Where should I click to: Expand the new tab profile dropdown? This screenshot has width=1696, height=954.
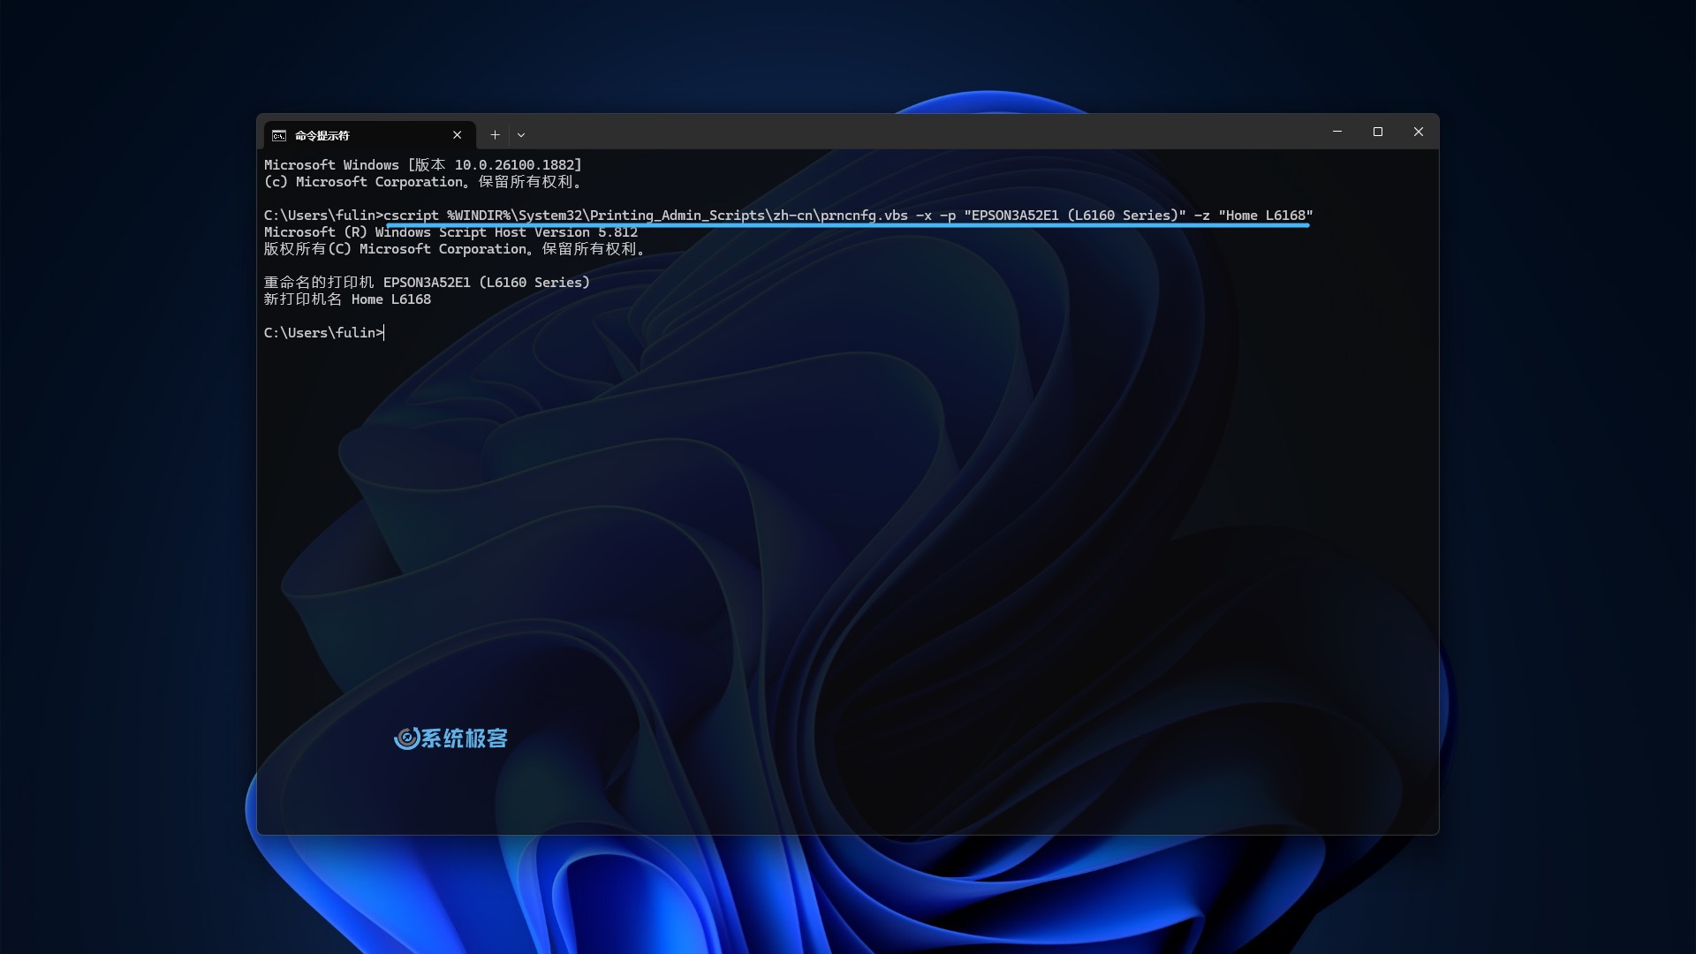[x=521, y=135]
